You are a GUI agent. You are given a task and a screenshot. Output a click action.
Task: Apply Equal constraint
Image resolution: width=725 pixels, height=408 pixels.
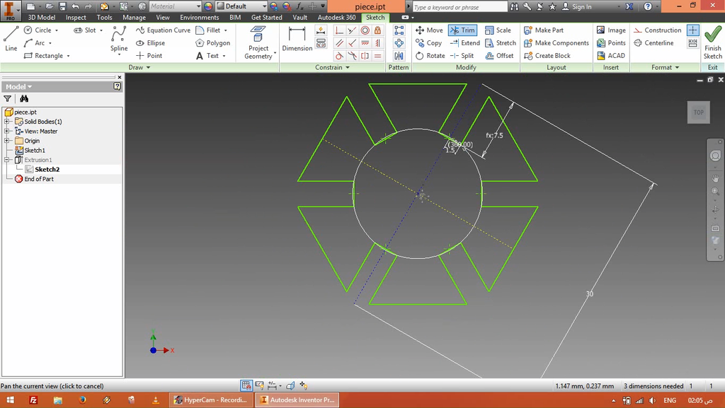[378, 56]
